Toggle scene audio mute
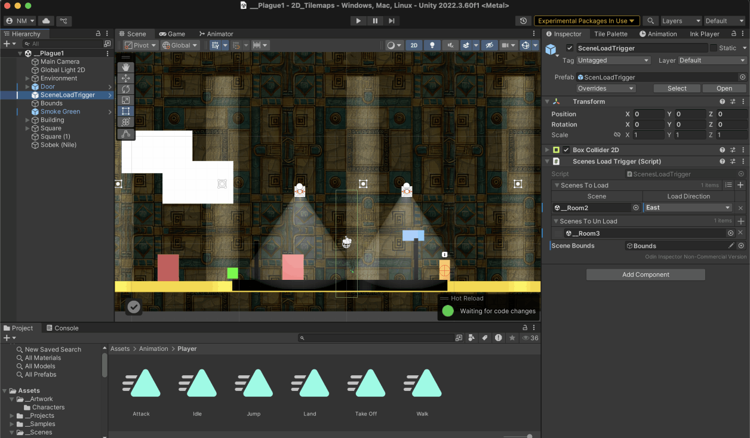750x438 pixels. (x=450, y=45)
